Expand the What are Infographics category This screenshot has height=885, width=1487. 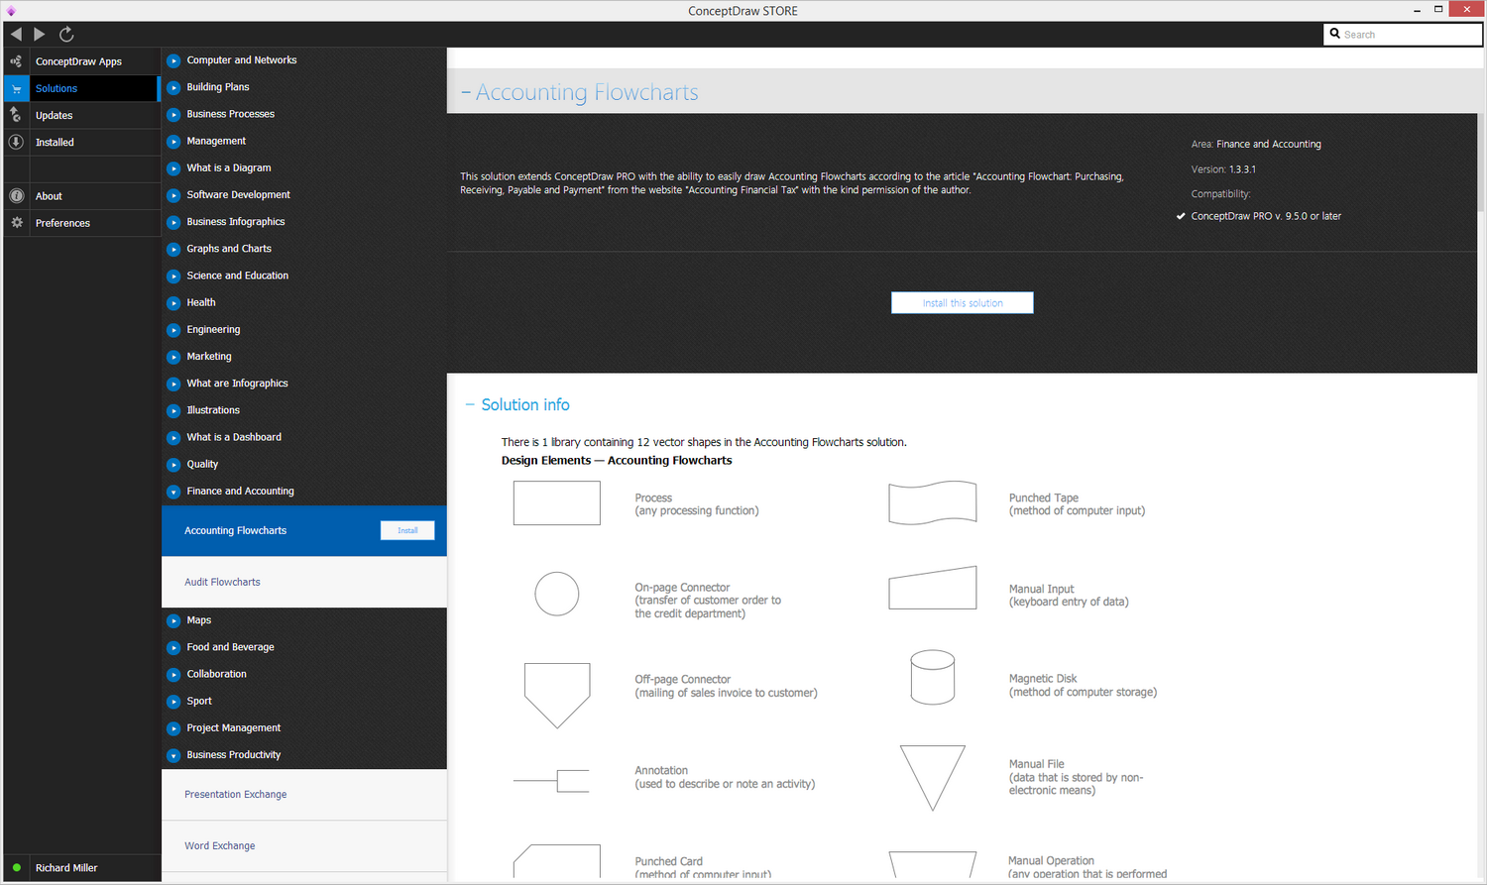tap(173, 384)
